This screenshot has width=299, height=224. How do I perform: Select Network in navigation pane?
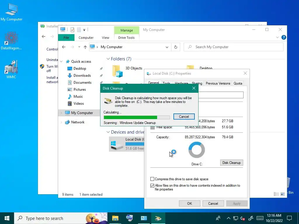(78, 122)
